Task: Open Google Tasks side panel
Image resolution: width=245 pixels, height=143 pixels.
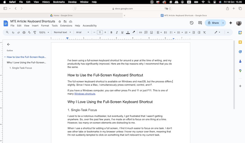Action: 240,52
